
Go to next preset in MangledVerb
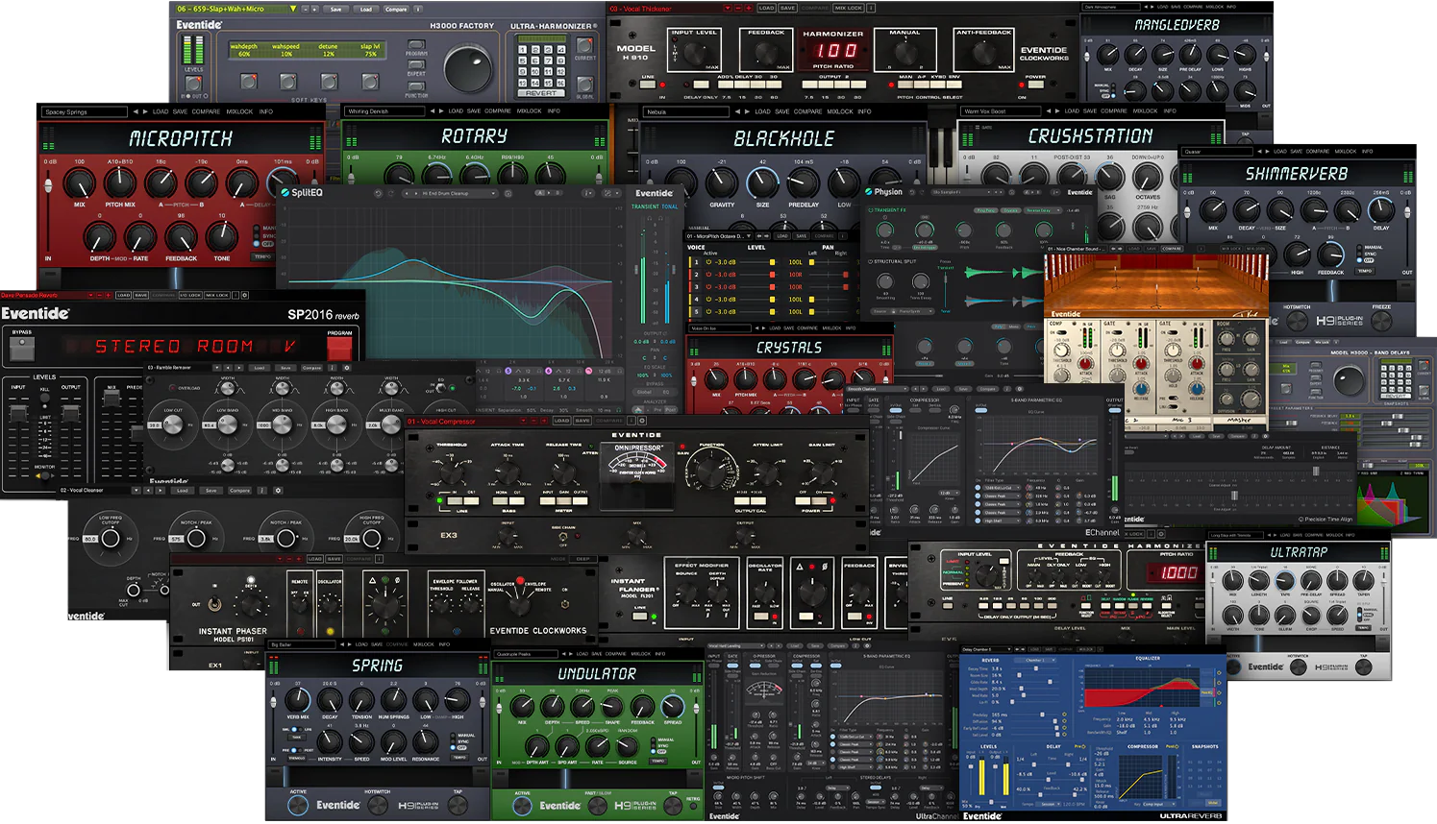pos(1152,7)
